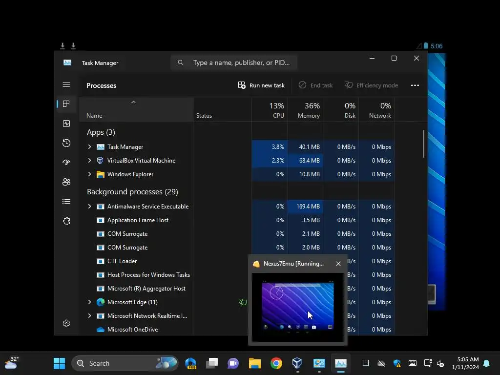
Task: Sort processes by Disk column
Action: (341, 109)
